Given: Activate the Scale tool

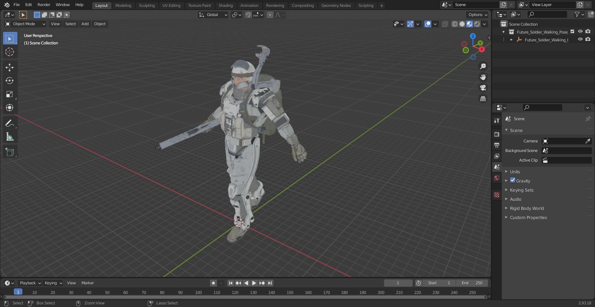Looking at the screenshot, I should coord(10,94).
